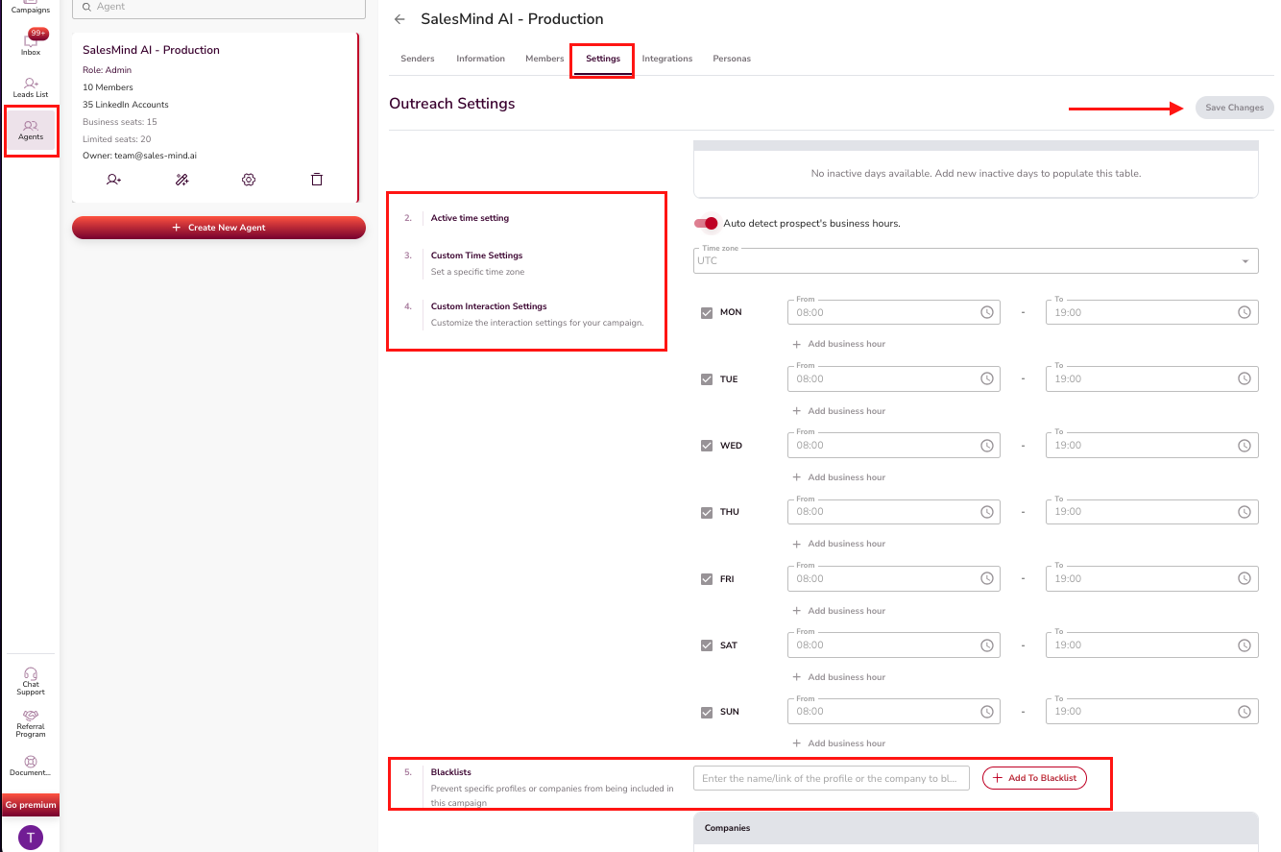Uncheck the MON checkbox
Viewport: 1281px width, 852px height.
pyautogui.click(x=707, y=313)
